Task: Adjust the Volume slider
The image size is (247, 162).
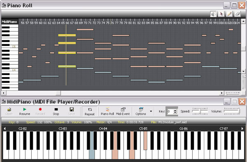Action: coord(232,111)
